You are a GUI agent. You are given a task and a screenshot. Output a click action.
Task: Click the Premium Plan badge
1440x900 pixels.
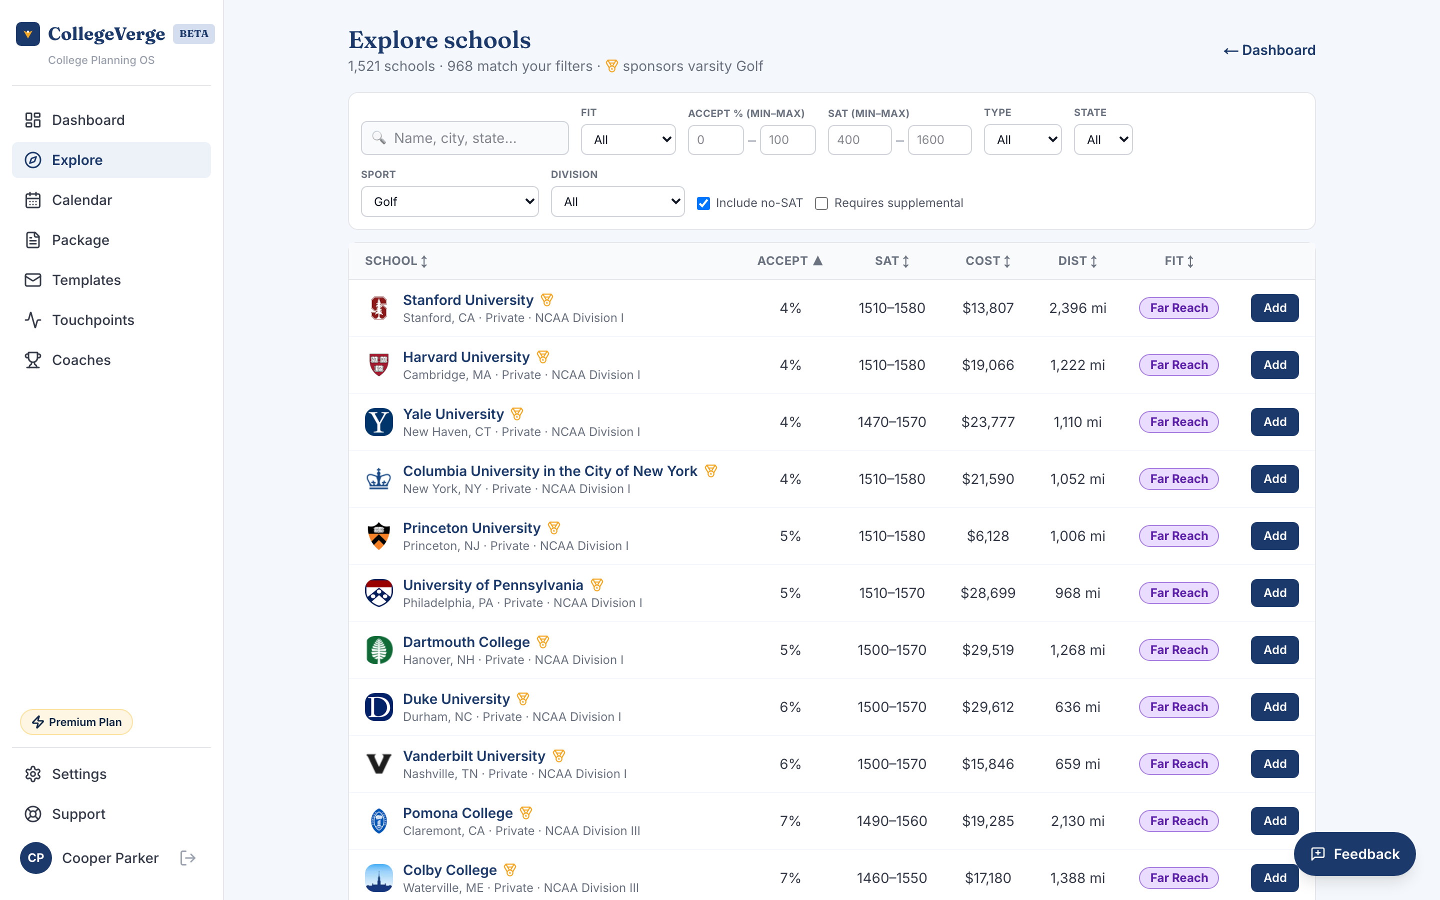pos(76,722)
